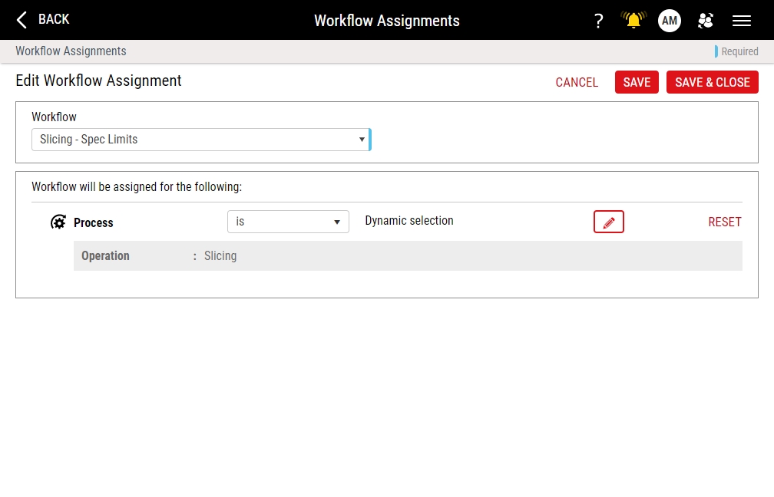774x497 pixels.
Task: Click CANCEL to discard changes
Action: coord(577,82)
